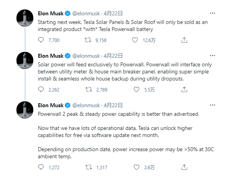The height and width of the screenshot is (181, 237).
Task: Click @elonmusk handle in second tweet
Action: (86, 55)
